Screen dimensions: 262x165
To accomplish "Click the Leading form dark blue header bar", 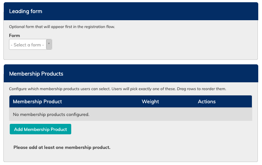I will click(x=131, y=11).
